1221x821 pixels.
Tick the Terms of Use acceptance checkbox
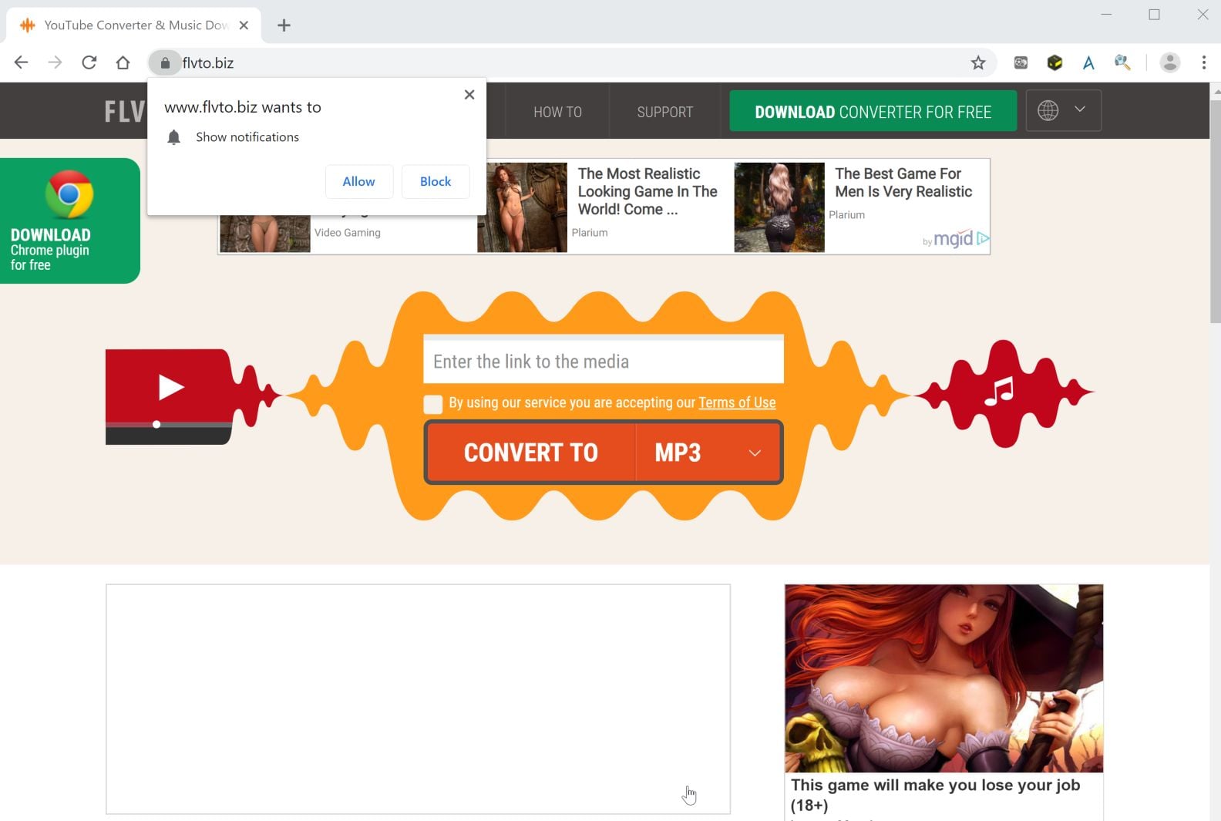click(433, 404)
